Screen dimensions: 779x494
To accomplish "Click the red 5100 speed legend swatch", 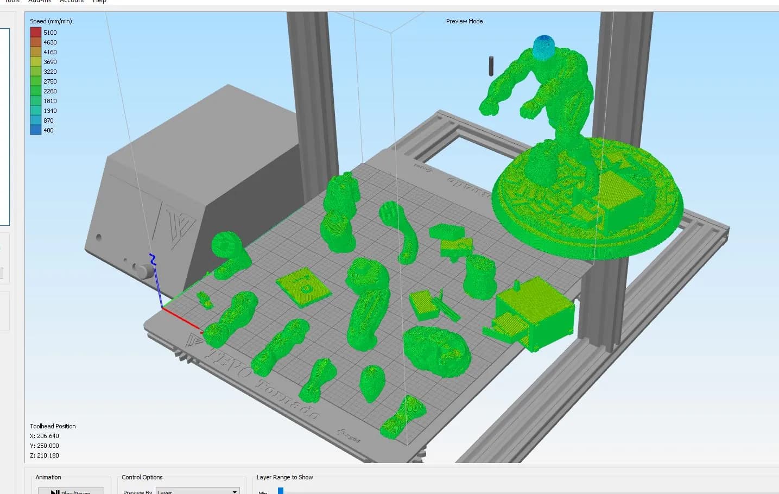I will click(36, 33).
